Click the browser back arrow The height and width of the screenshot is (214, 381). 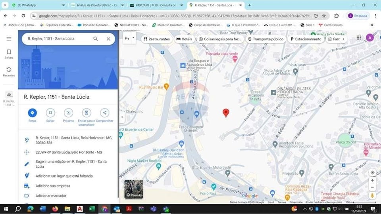tap(6, 16)
